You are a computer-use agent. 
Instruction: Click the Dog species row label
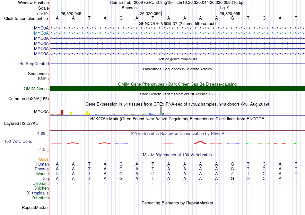coord(45,179)
